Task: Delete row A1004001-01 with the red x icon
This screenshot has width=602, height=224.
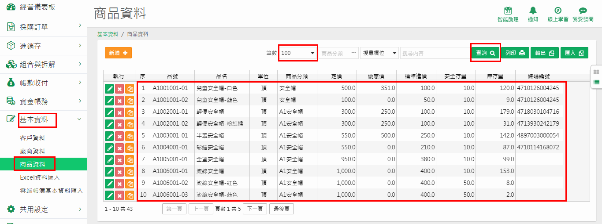Action: coord(119,148)
